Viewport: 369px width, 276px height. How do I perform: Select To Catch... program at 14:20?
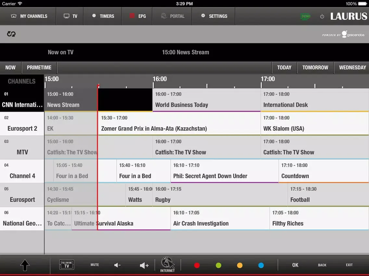(58, 218)
